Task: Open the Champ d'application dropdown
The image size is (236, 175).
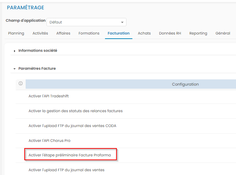Action: click(x=86, y=22)
